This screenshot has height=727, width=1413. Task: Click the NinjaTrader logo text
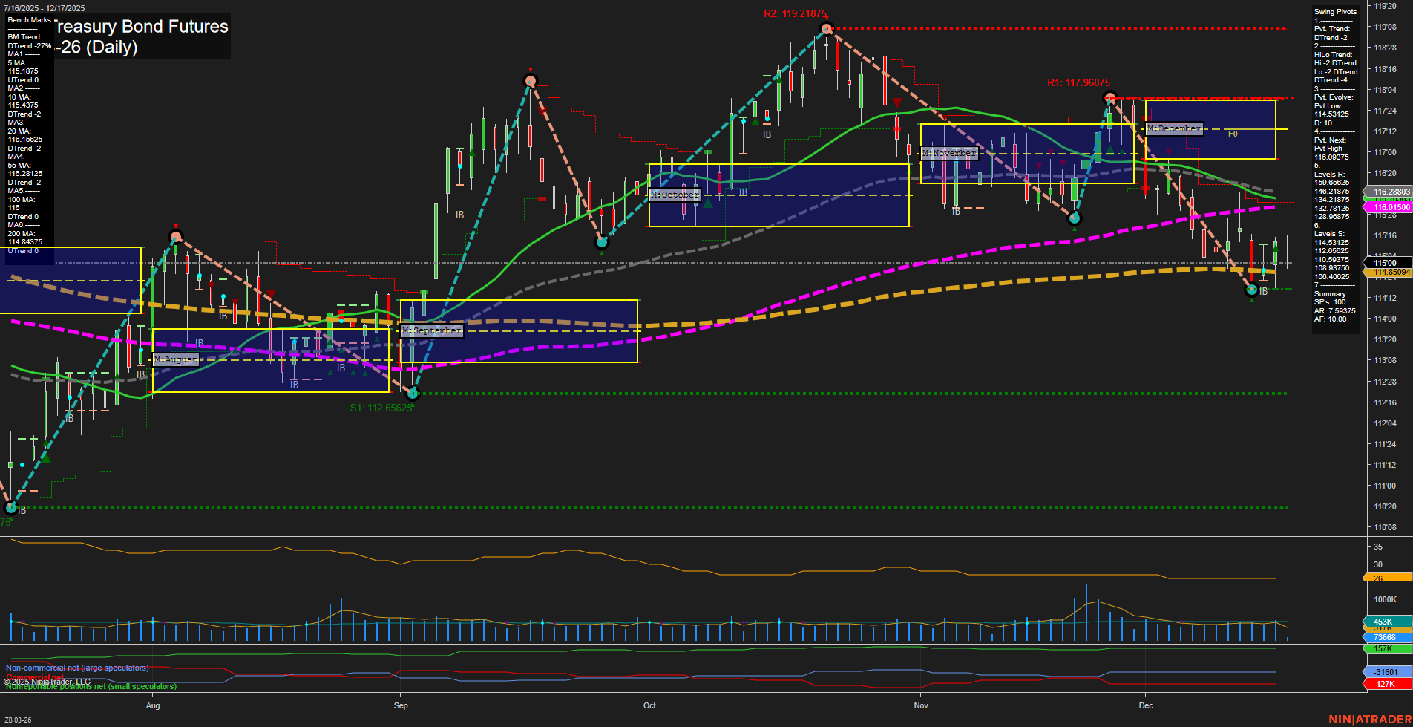(x=1369, y=719)
